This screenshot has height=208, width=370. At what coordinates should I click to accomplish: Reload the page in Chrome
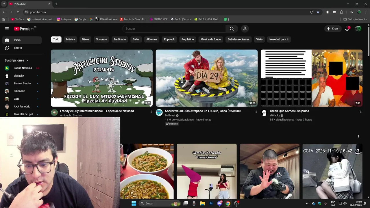click(18, 12)
